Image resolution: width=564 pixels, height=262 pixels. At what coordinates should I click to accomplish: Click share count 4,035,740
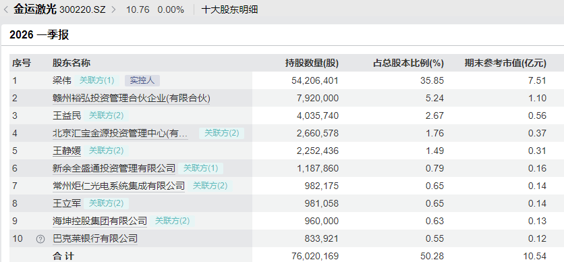(x=318, y=116)
